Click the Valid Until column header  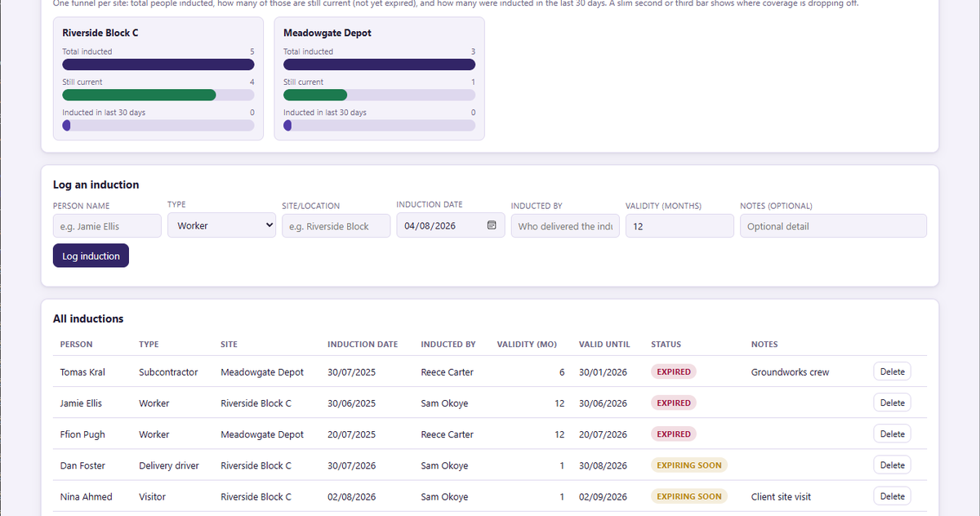click(604, 345)
